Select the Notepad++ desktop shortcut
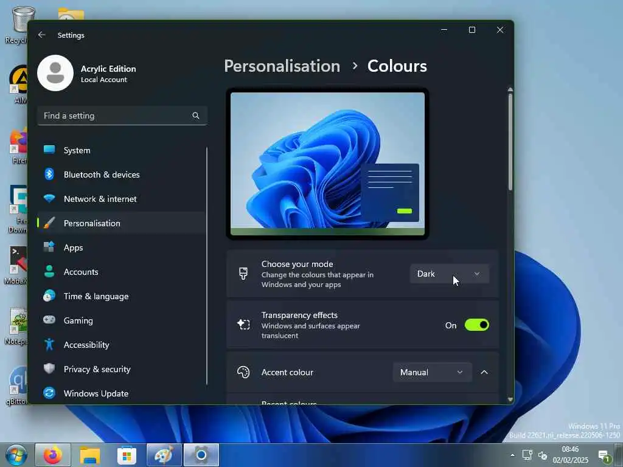 16,327
